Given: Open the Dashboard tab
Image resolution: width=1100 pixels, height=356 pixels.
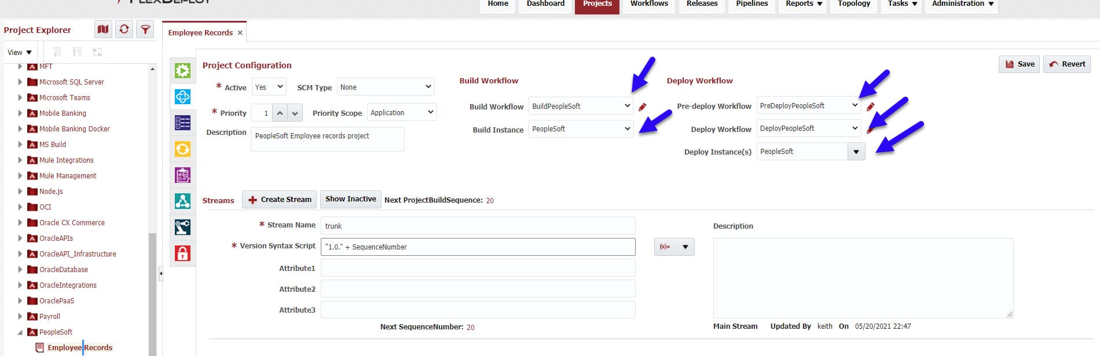Looking at the screenshot, I should click(545, 4).
